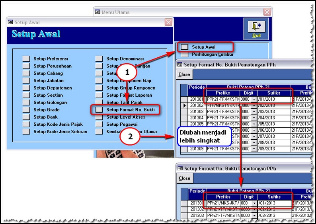Open Setup Awal from main menu
This screenshot has width=316, height=224.
(x=184, y=47)
